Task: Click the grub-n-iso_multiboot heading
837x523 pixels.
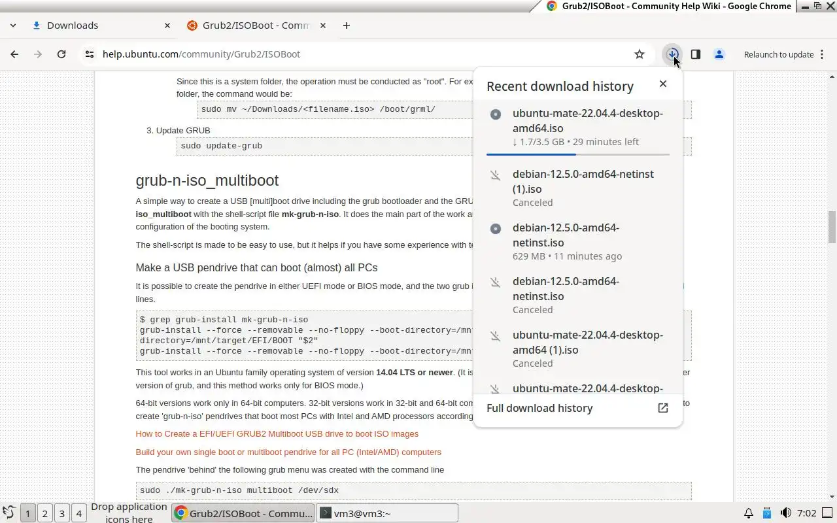Action: [207, 180]
